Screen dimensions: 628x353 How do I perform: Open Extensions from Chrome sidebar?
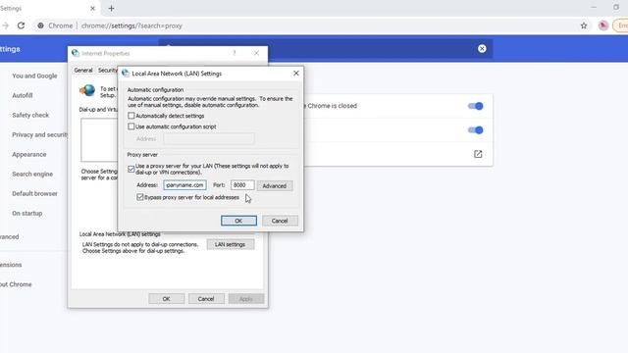[11, 265]
